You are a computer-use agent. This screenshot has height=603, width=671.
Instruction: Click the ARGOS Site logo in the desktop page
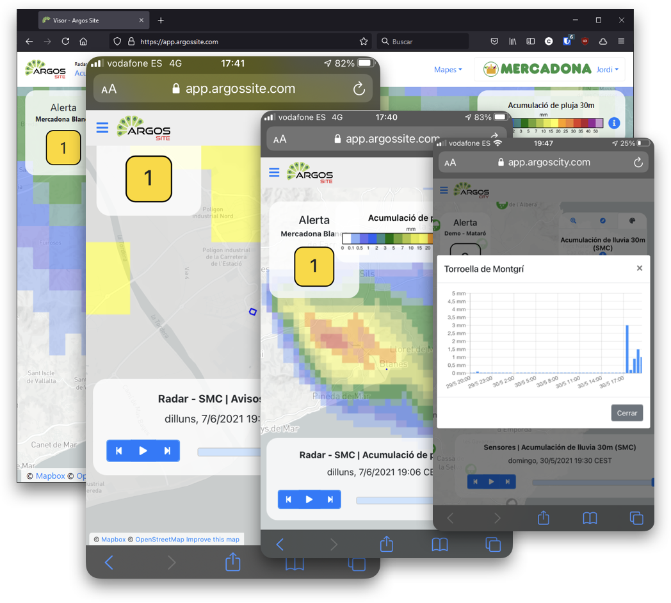tap(45, 69)
